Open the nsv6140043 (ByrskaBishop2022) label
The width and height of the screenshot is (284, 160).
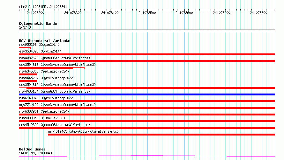click(47, 98)
